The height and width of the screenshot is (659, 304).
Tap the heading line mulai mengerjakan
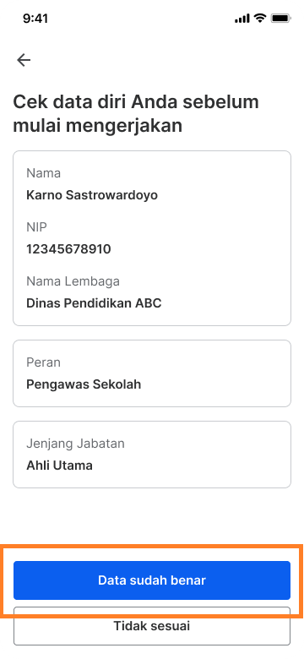click(97, 126)
